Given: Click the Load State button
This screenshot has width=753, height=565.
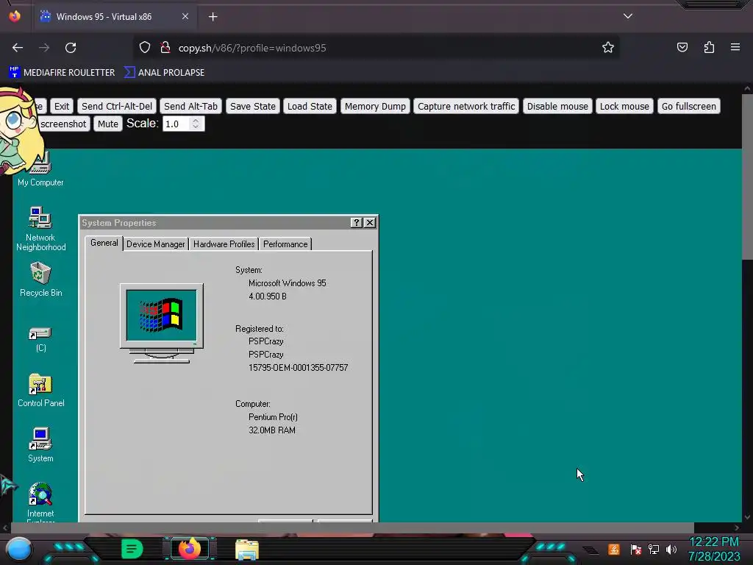Looking at the screenshot, I should (310, 106).
